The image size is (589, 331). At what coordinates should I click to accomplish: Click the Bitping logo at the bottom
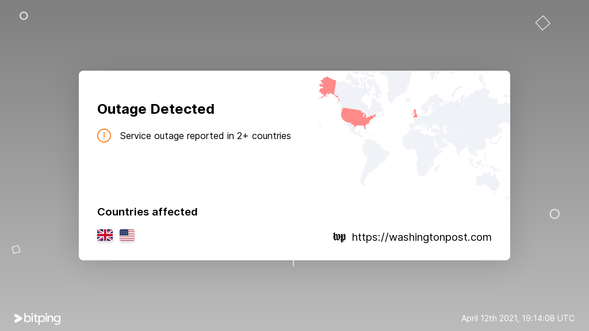point(37,318)
